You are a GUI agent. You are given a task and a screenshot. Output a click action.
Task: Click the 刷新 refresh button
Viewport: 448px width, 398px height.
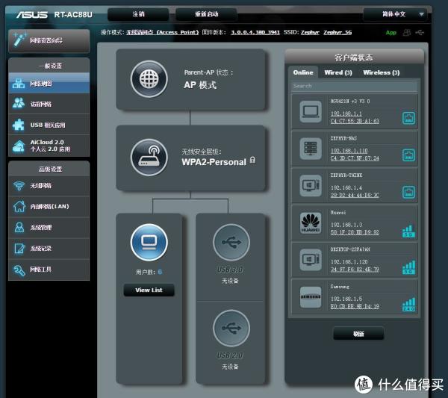pos(358,334)
